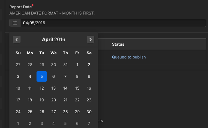Choose April 22 in the calendar grid
Screen dimensions: 208x128
77,100
